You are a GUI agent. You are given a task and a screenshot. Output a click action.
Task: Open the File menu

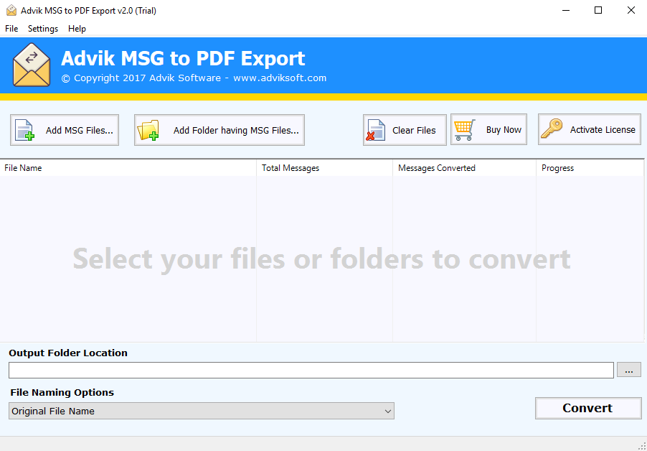point(11,29)
